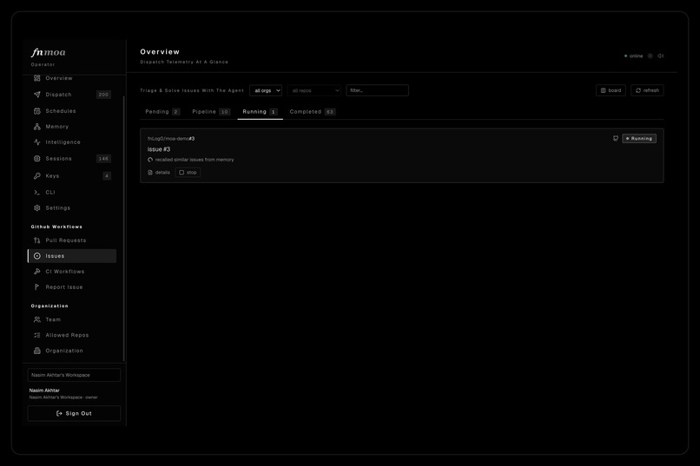Expand the all repos dropdown

point(314,90)
